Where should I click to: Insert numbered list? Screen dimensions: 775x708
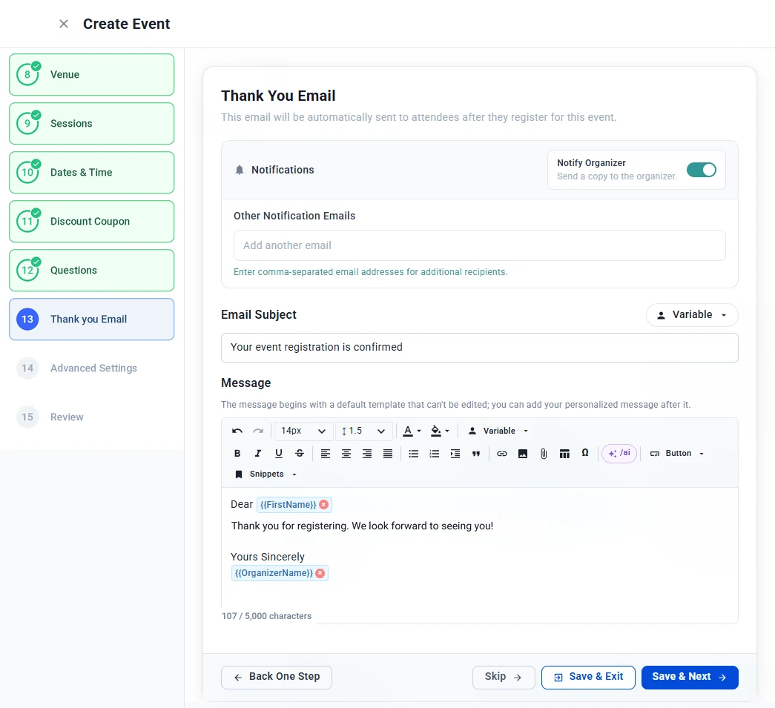(x=435, y=454)
